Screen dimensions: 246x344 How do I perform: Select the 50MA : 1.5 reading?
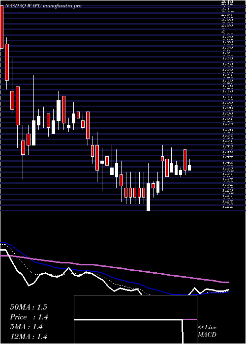pyautogui.click(x=29, y=307)
